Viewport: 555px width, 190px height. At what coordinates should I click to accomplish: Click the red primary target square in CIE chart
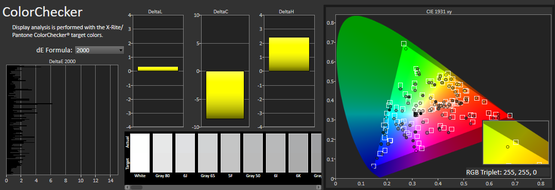pos(510,116)
